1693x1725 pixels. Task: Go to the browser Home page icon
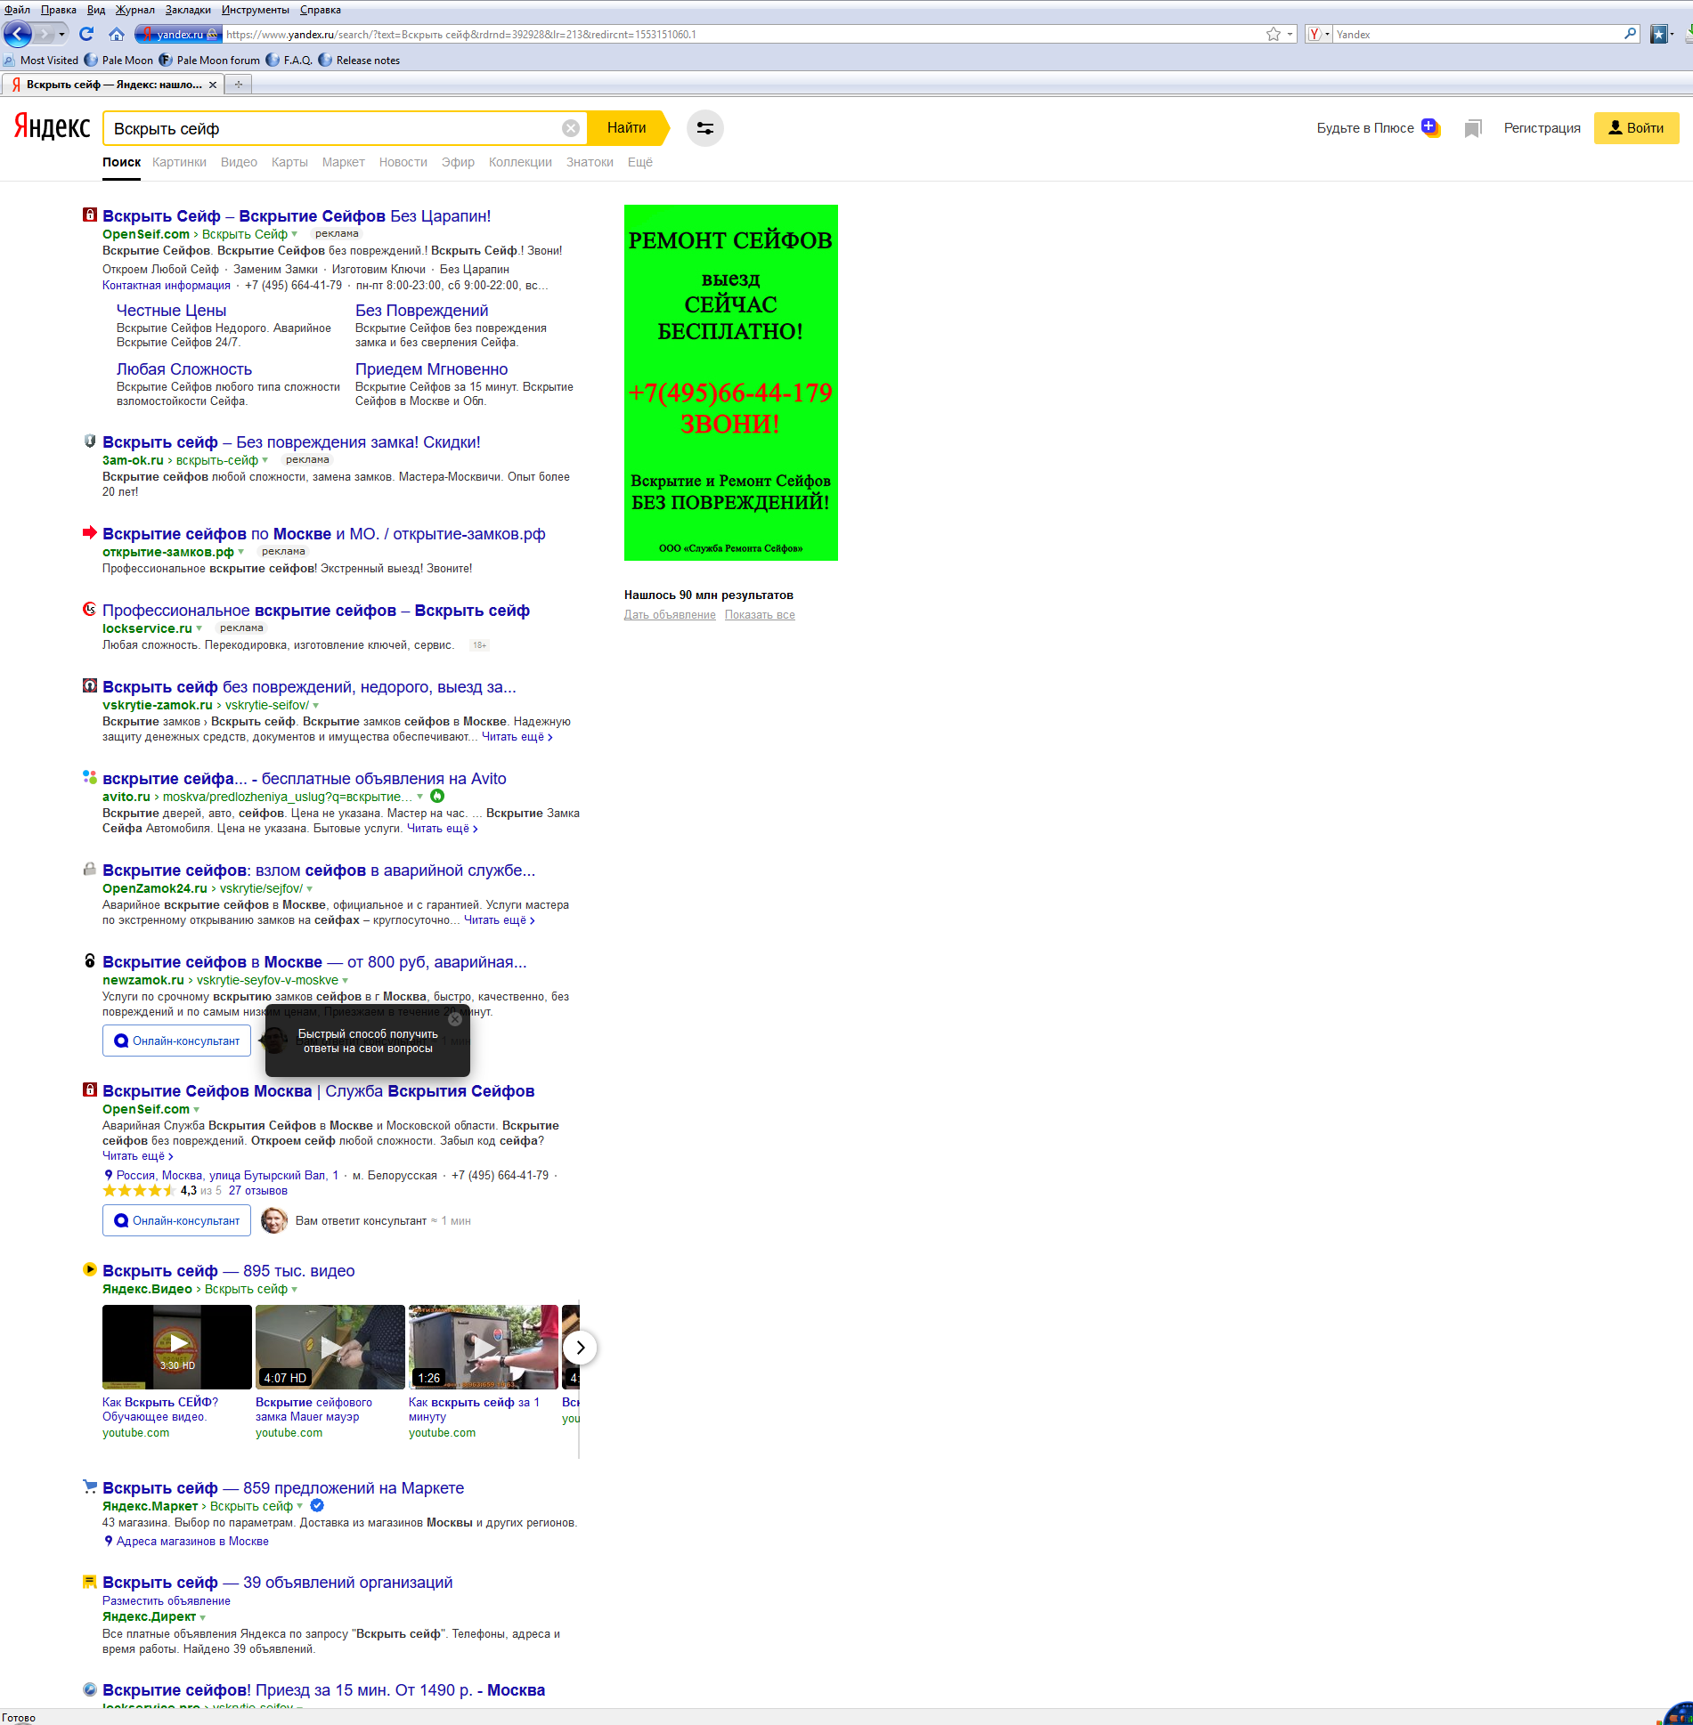(117, 34)
